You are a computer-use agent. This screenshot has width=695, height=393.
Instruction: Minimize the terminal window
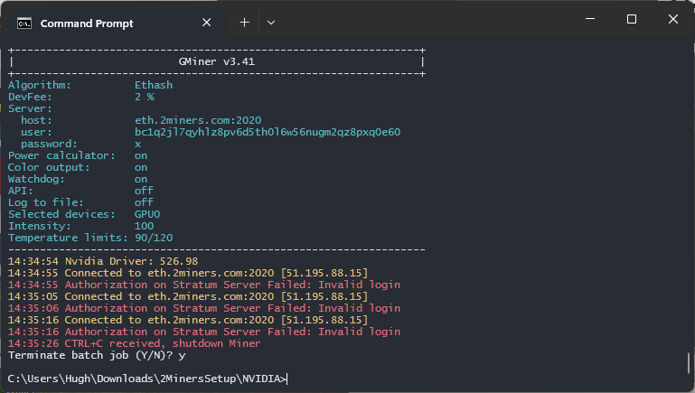click(x=590, y=19)
